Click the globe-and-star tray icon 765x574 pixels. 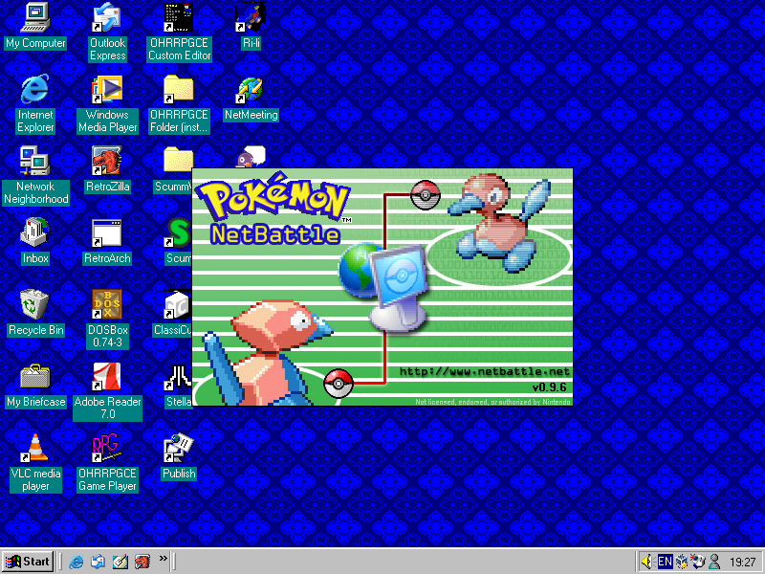699,562
